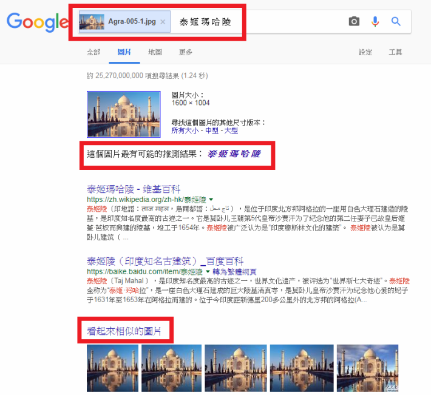This screenshot has height=395, width=431.
Task: Select the 圖片 tab
Action: tap(124, 52)
